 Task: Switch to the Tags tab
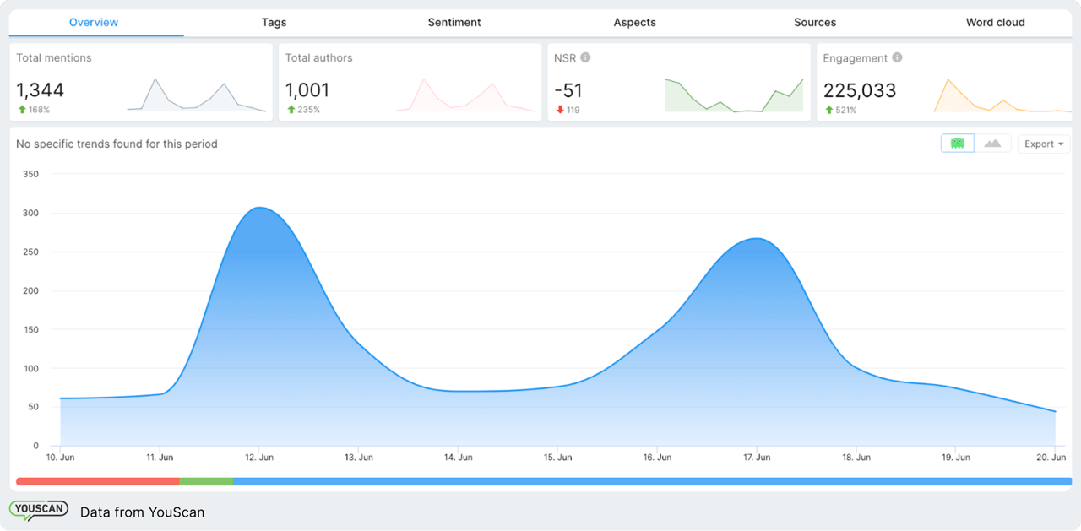(x=274, y=22)
